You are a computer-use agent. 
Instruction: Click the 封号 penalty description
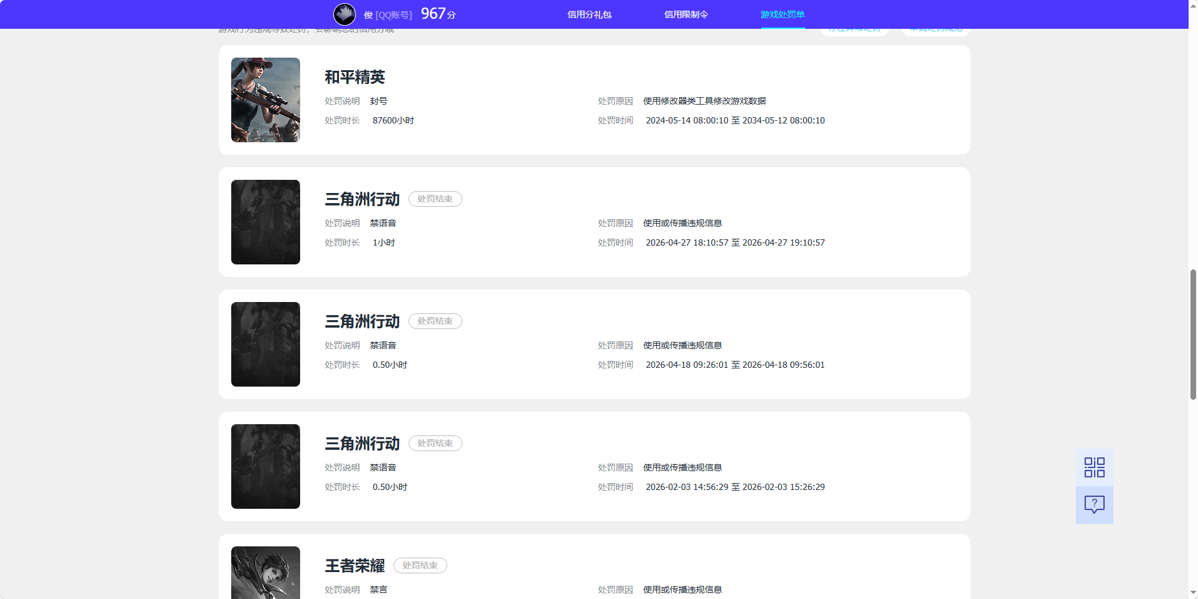pyautogui.click(x=378, y=101)
